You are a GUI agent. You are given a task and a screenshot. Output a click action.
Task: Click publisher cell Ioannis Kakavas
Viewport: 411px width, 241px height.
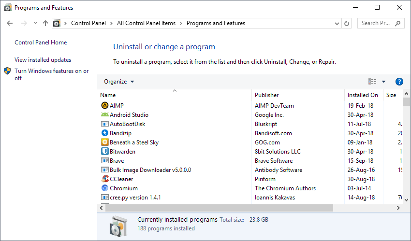click(x=275, y=198)
